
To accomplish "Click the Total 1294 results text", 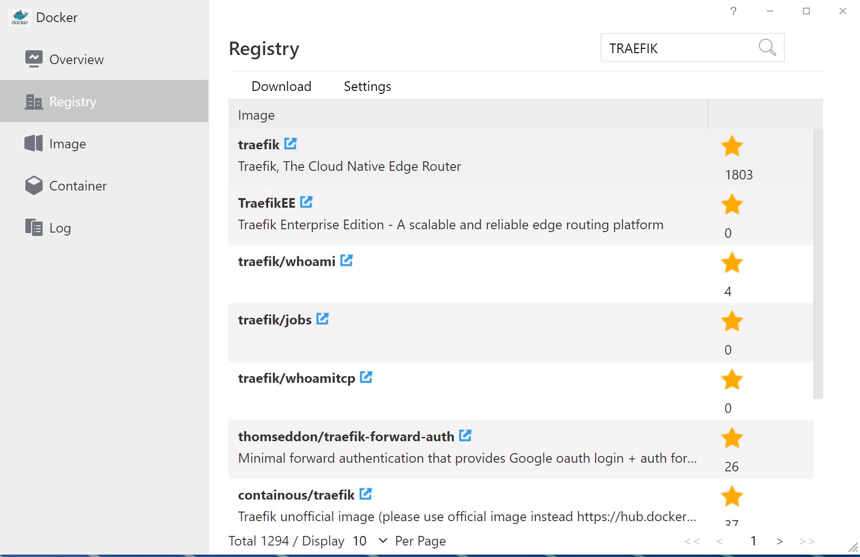I will (x=259, y=541).
